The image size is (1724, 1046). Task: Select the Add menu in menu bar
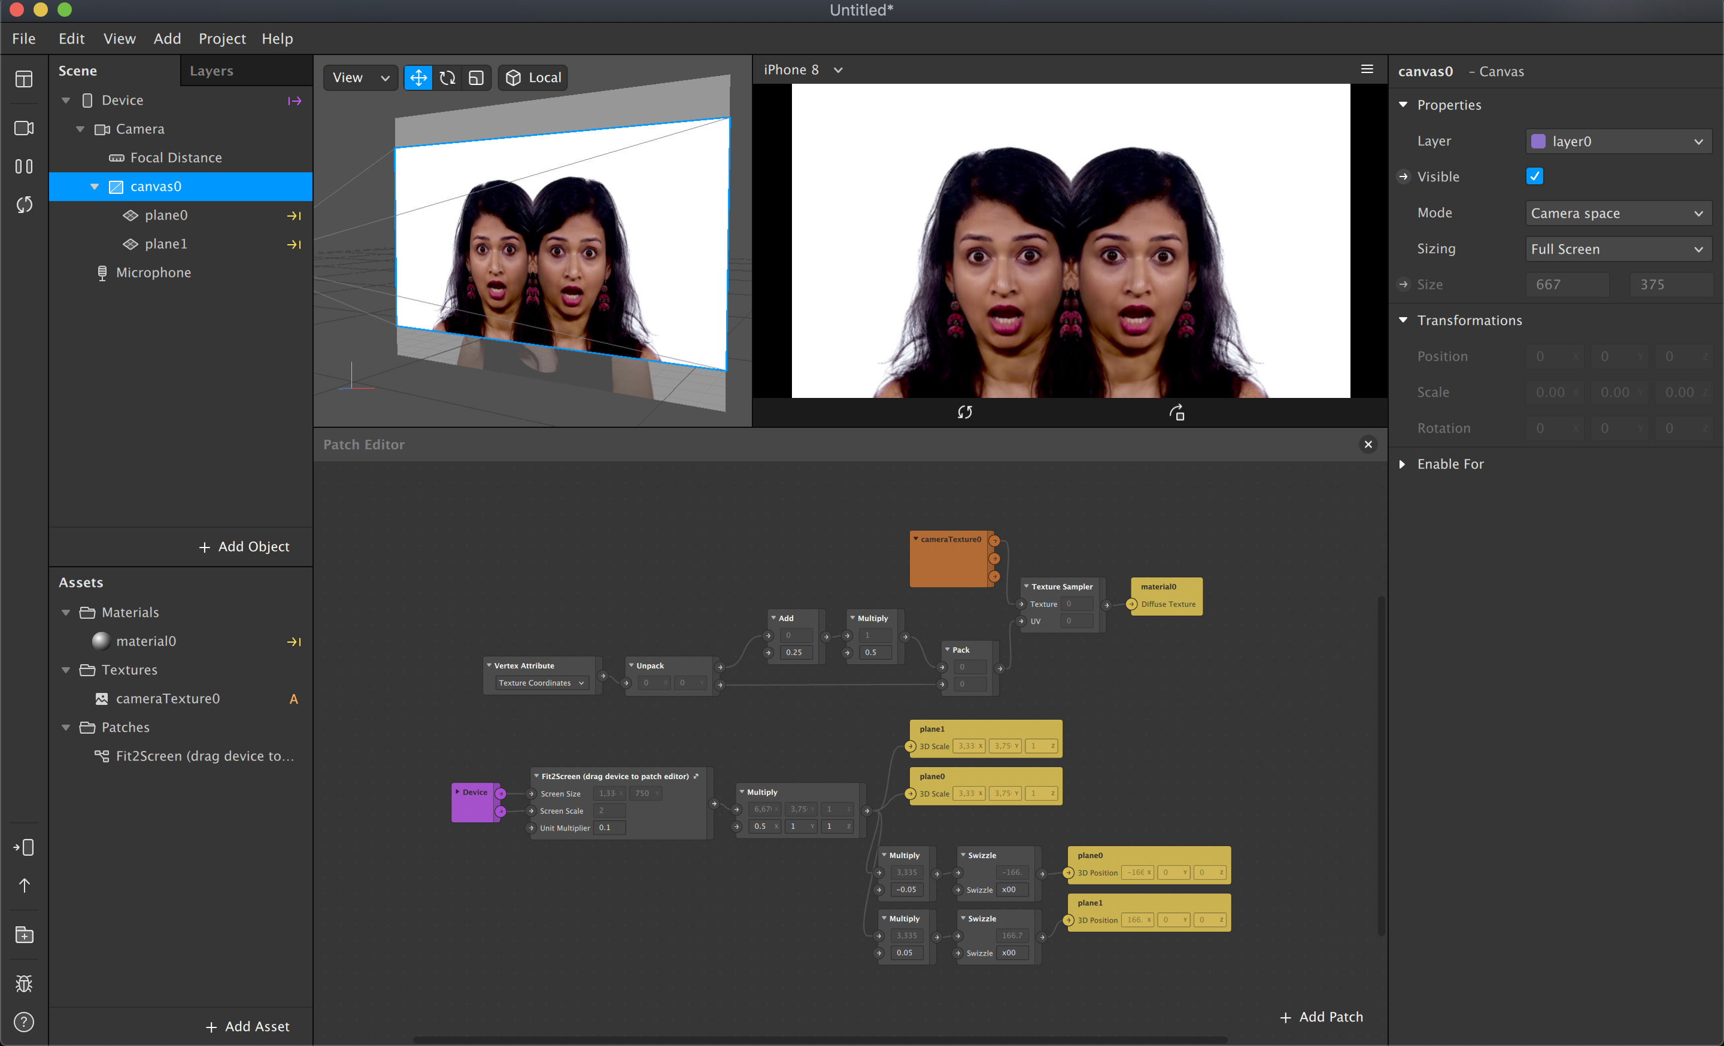coord(166,38)
